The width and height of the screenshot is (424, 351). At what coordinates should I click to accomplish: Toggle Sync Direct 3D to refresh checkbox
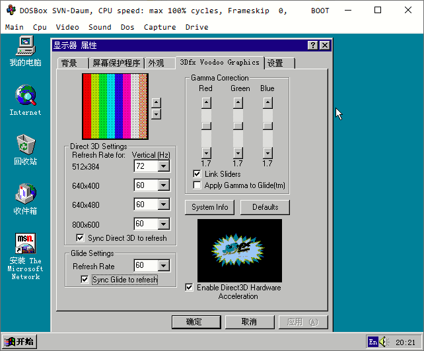coord(80,238)
